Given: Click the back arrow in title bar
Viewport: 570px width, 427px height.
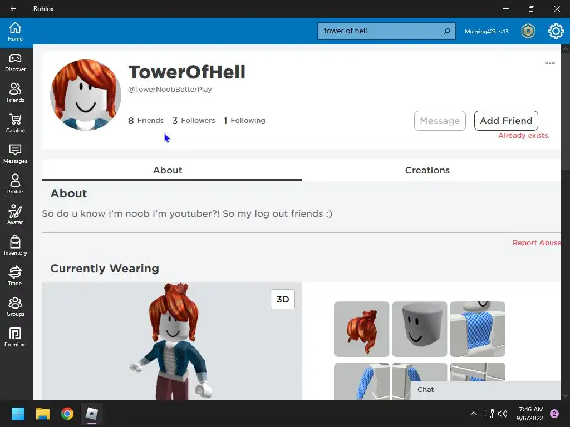Looking at the screenshot, I should (x=13, y=9).
